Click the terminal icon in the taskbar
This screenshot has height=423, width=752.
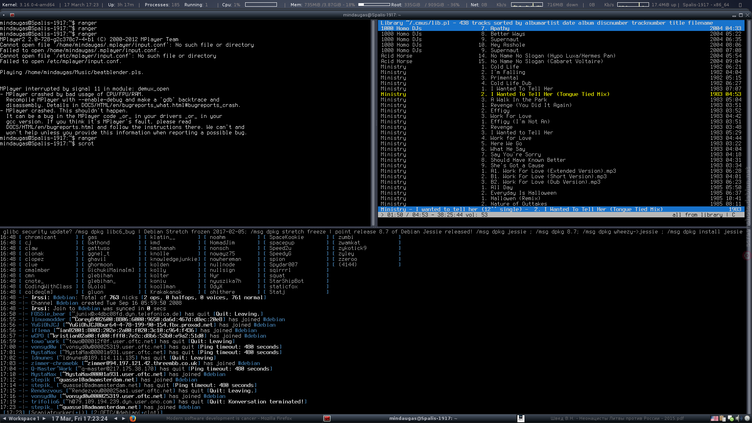pyautogui.click(x=327, y=418)
